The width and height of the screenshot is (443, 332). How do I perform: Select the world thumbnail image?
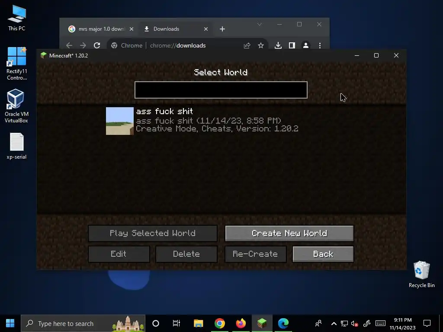pos(119,121)
